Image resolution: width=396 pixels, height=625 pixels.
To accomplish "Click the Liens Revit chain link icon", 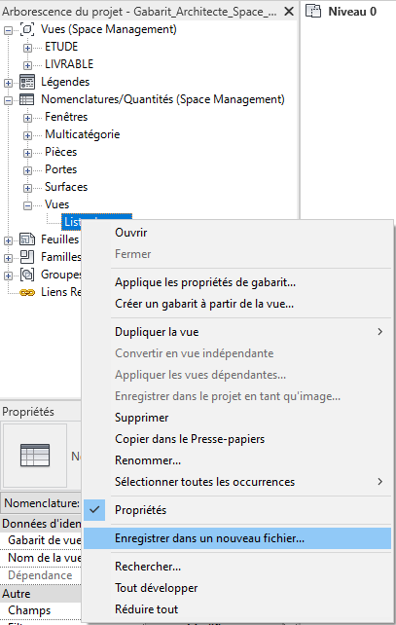I will pos(27,293).
